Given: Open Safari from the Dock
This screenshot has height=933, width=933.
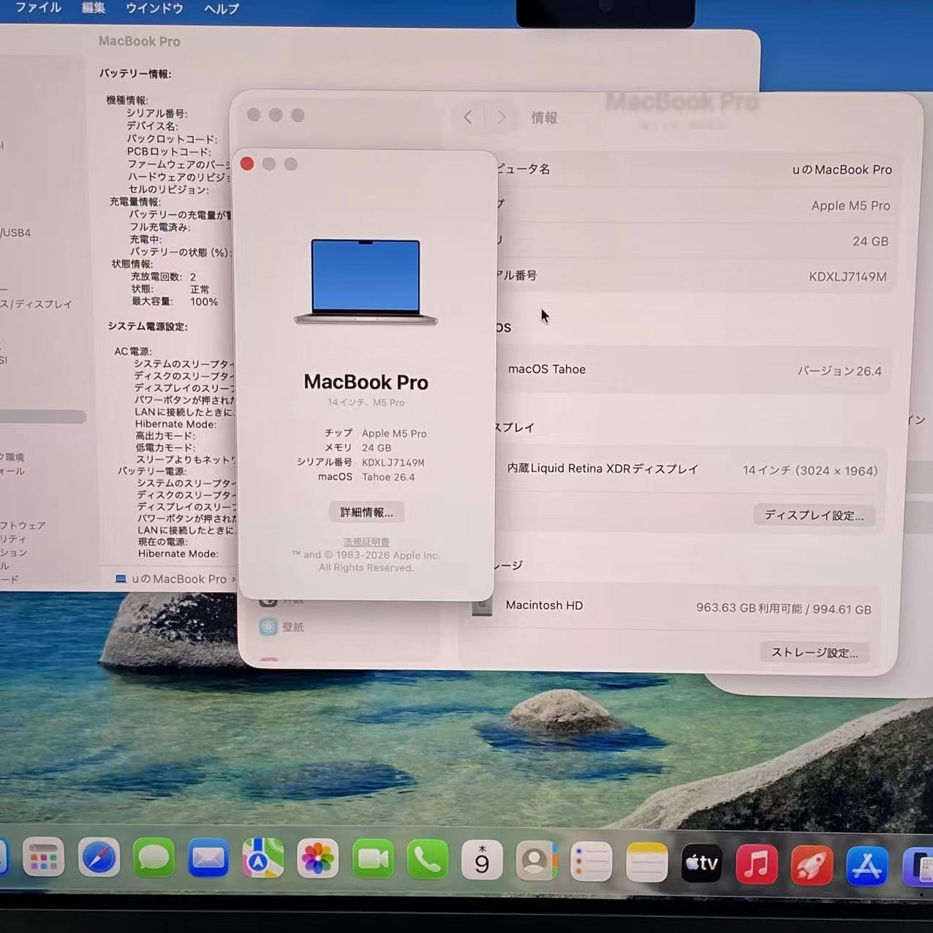Looking at the screenshot, I should pyautogui.click(x=99, y=857).
